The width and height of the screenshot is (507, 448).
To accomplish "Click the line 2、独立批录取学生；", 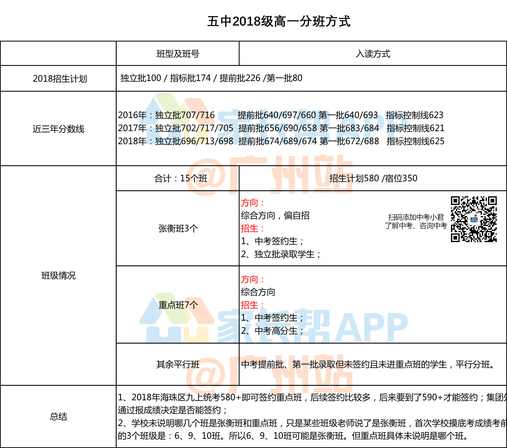I will pyautogui.click(x=281, y=254).
